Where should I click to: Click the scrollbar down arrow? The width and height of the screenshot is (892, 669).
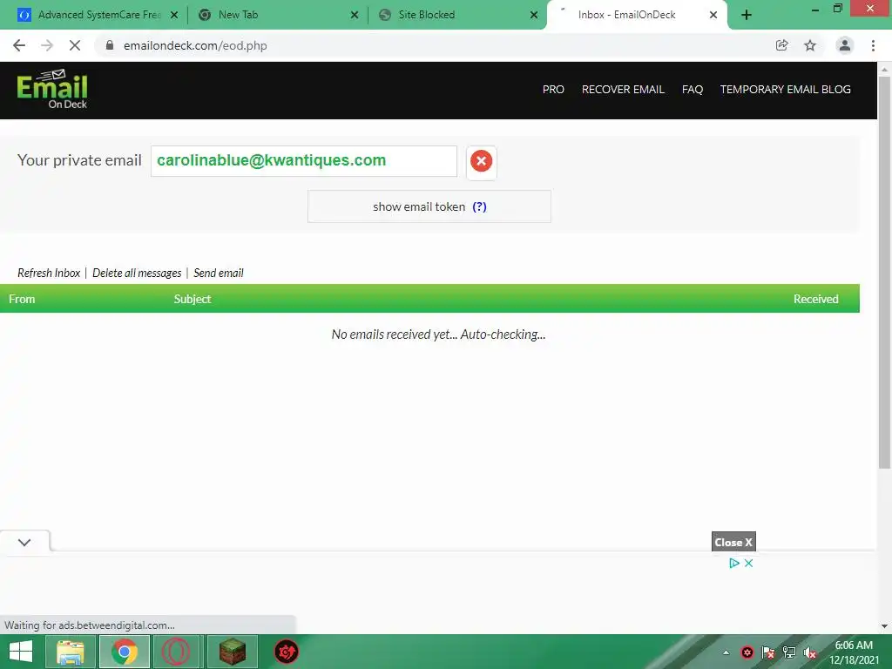coord(884,626)
